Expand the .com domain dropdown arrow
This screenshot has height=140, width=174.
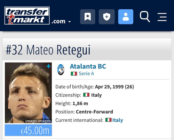coord(70,22)
